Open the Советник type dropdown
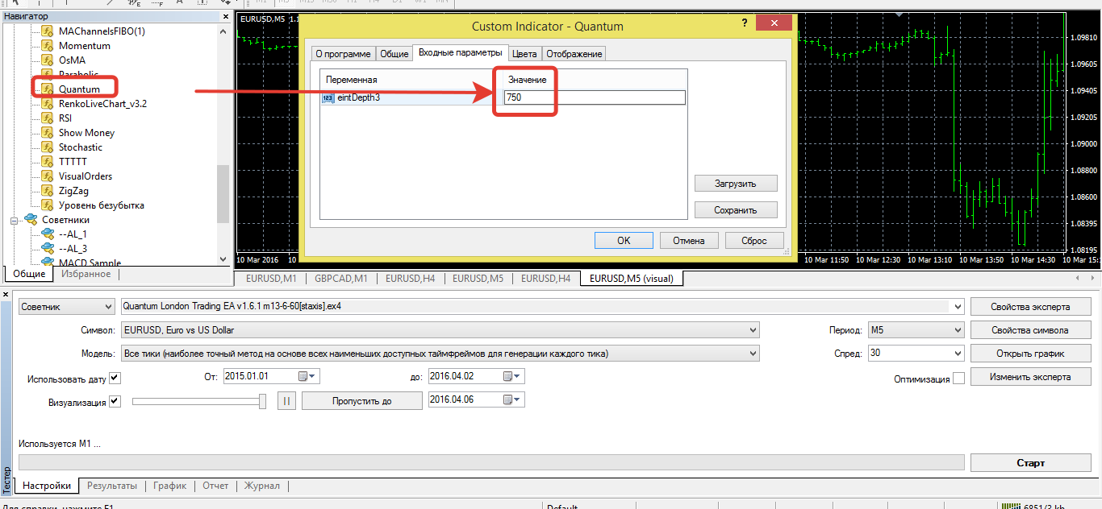This screenshot has height=509, width=1102. point(109,307)
